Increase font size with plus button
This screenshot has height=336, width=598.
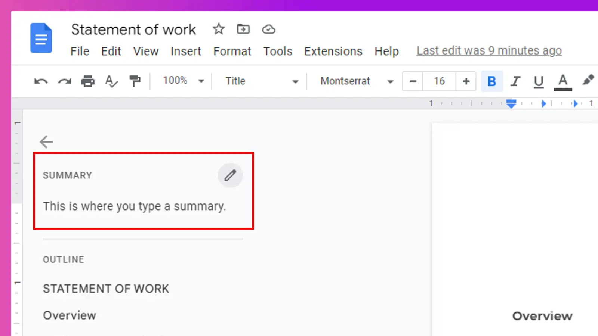point(466,81)
